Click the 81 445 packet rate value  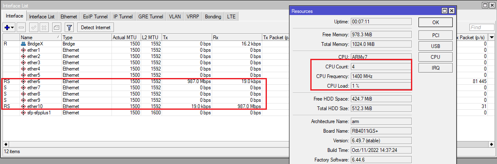(479, 81)
